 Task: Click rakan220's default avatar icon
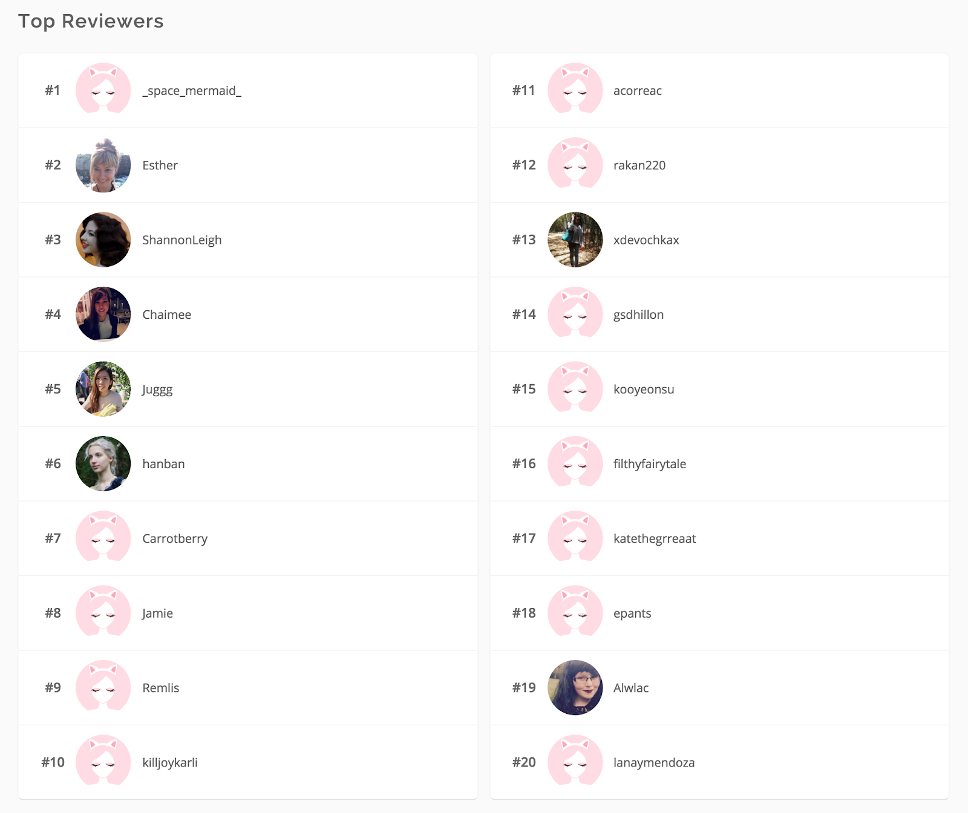[x=575, y=165]
